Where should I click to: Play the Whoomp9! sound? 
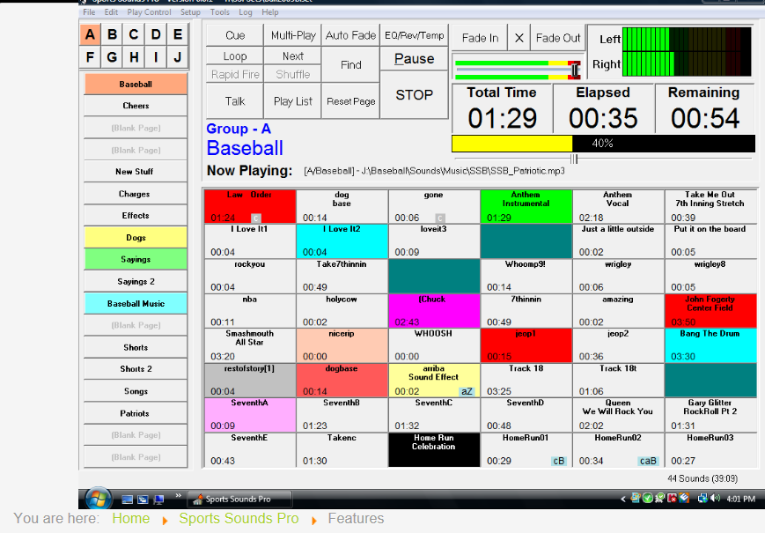(526, 276)
